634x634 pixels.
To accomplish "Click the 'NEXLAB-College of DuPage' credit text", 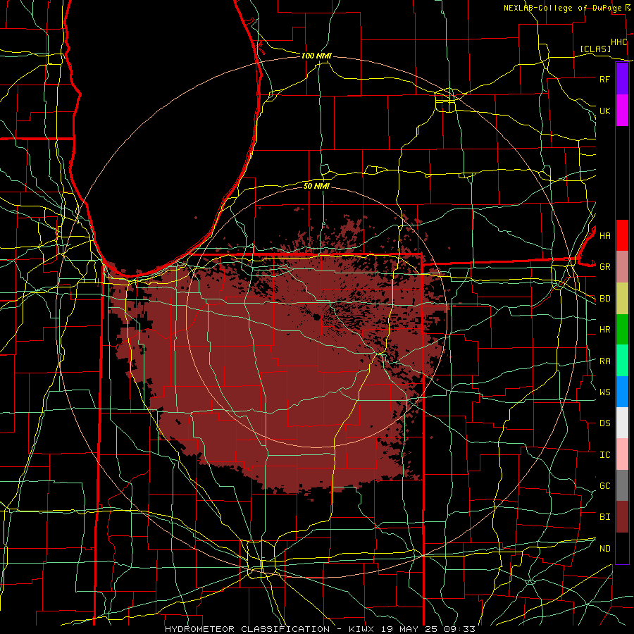I will point(562,8).
